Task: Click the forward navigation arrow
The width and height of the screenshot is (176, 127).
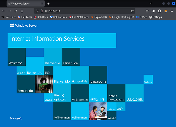Action: tap(10, 11)
